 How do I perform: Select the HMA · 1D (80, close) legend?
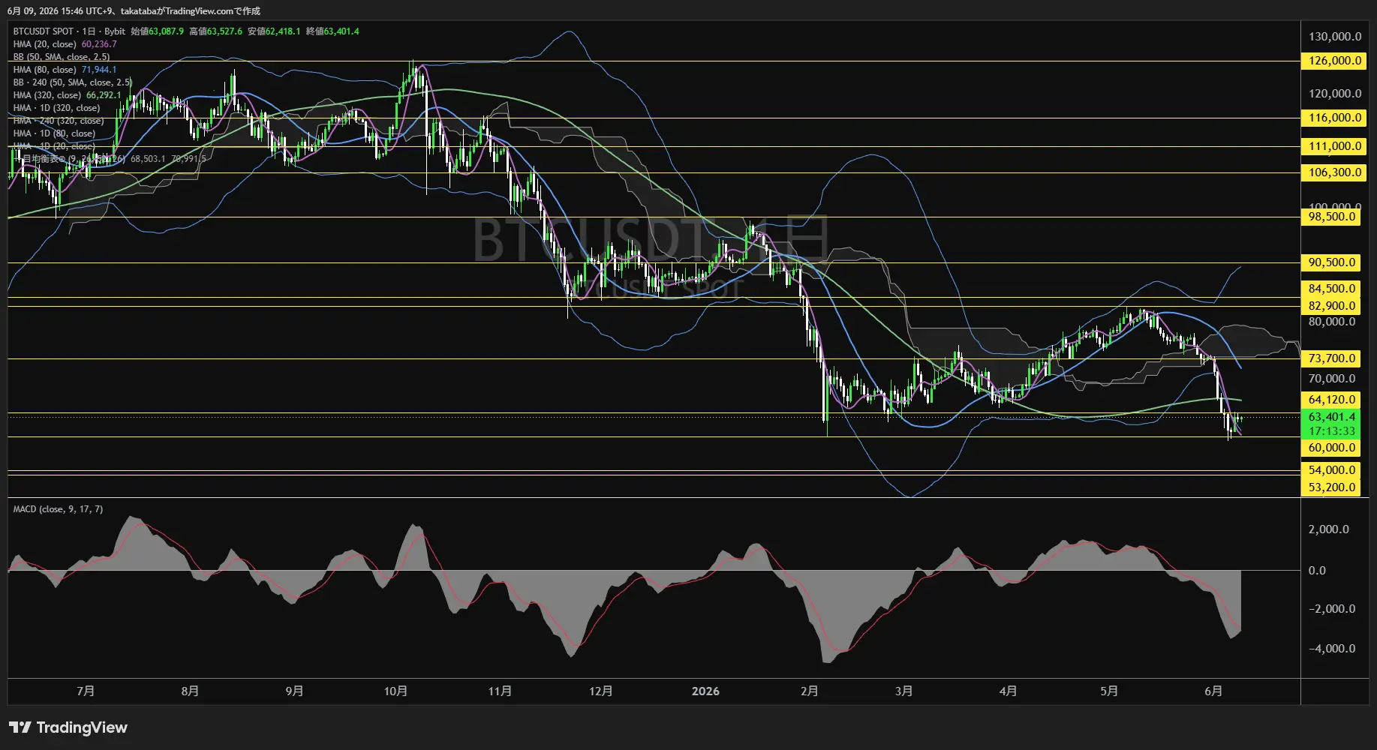[54, 133]
